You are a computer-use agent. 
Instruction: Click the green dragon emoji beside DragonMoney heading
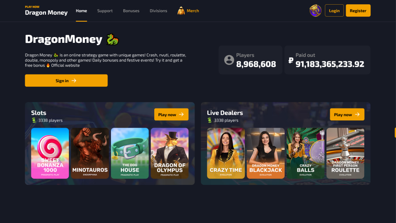point(113,39)
